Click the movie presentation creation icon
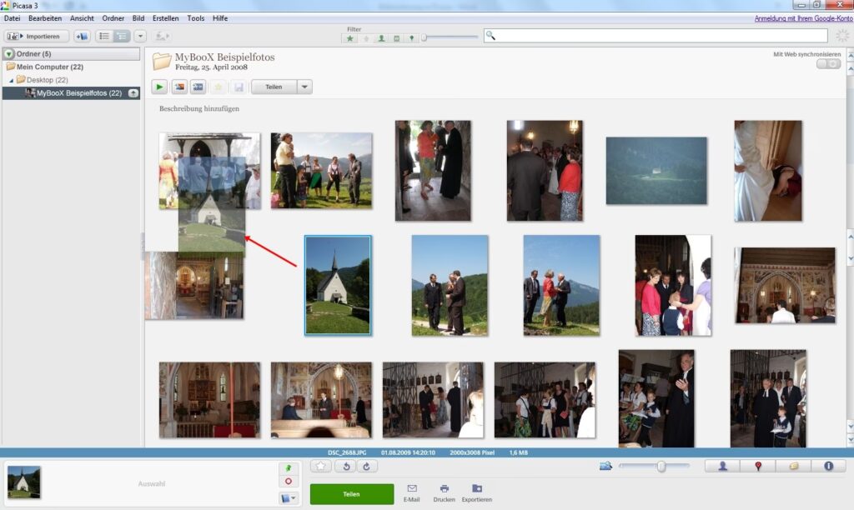Screen dimensions: 854x510 [x=198, y=87]
